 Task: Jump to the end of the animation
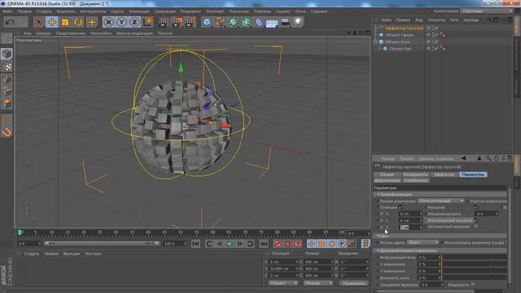pyautogui.click(x=264, y=244)
